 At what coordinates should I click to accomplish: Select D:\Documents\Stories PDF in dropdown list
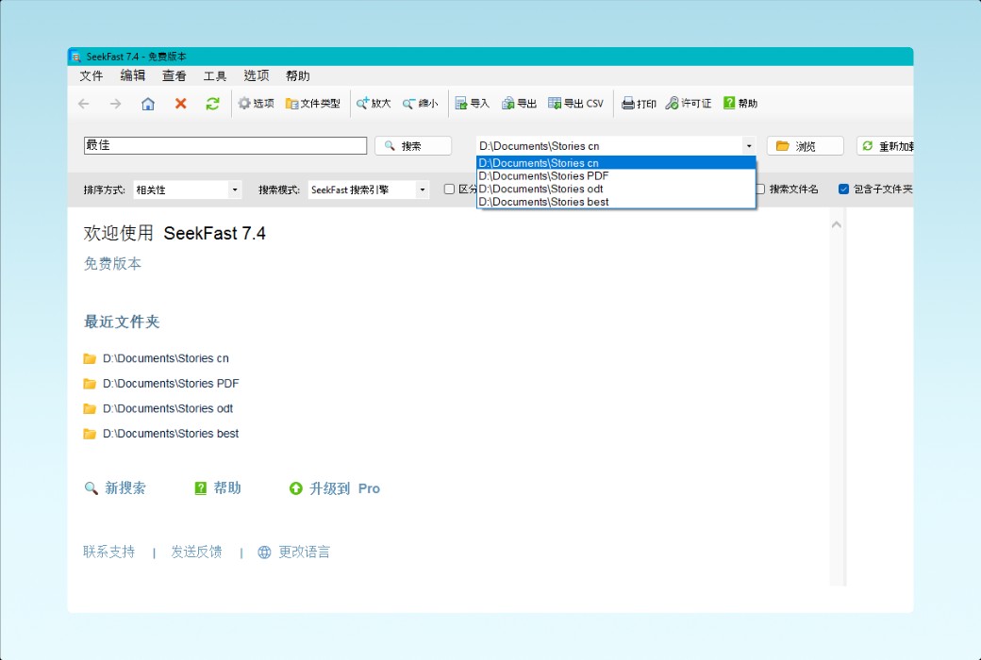tap(616, 175)
